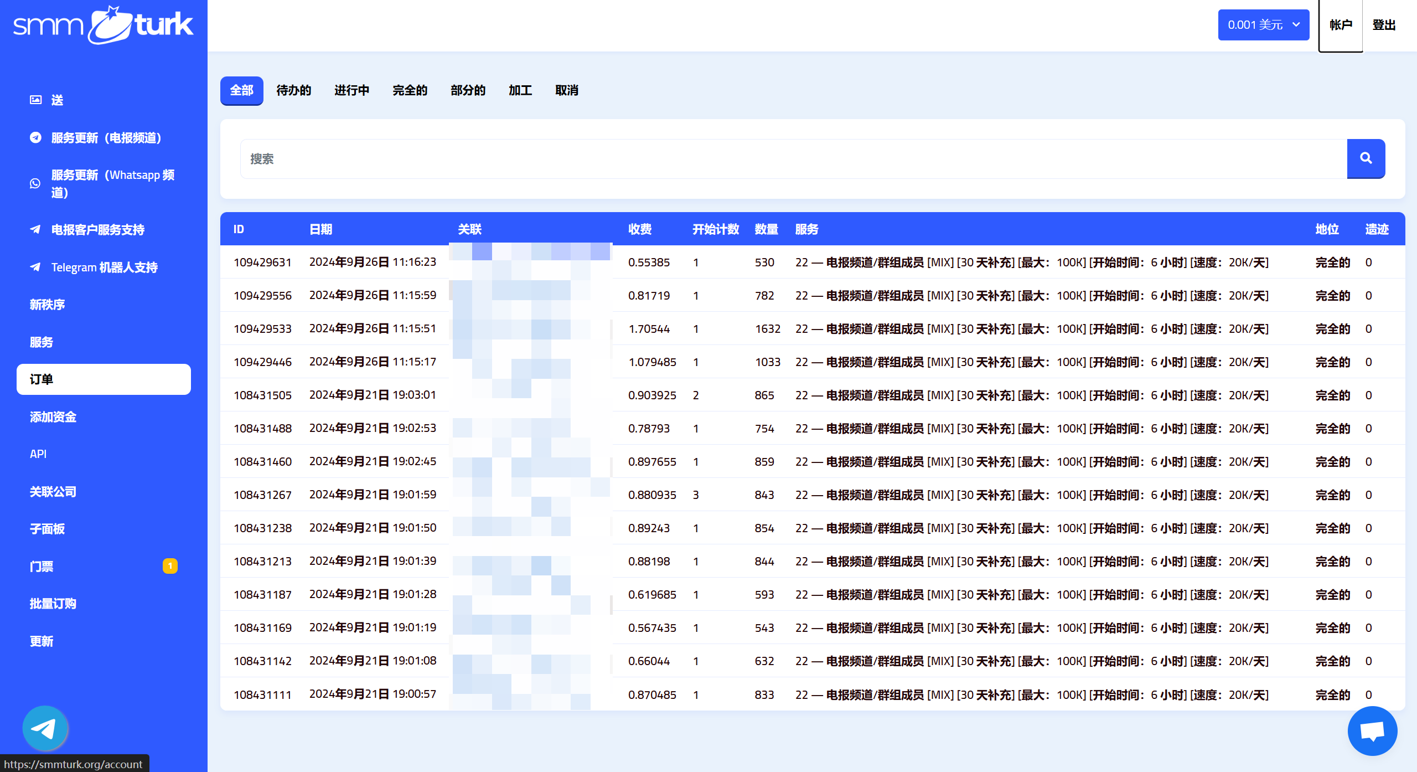1417x772 pixels.
Task: Open the live chat support widget
Action: tap(1372, 731)
